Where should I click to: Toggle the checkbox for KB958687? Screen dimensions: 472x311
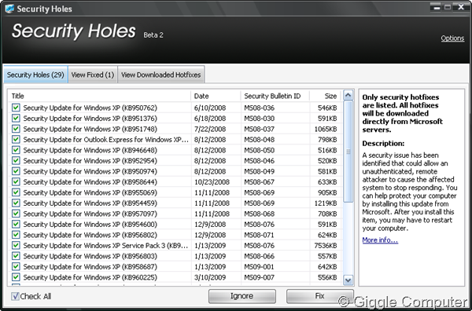click(16, 266)
